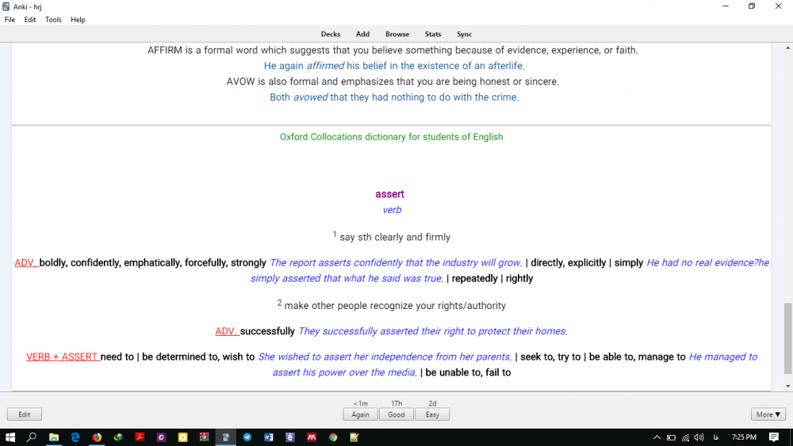
Task: Click the volume icon in system tray
Action: click(x=699, y=437)
